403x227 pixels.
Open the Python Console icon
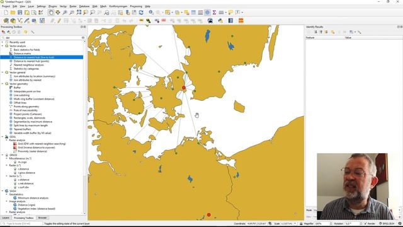(x=220, y=21)
